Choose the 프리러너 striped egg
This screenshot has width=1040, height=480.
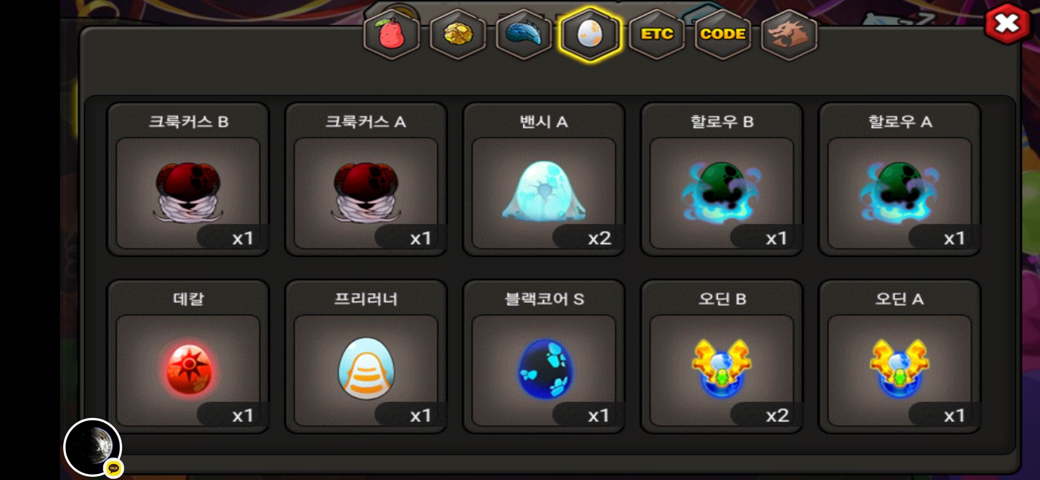pyautogui.click(x=366, y=356)
